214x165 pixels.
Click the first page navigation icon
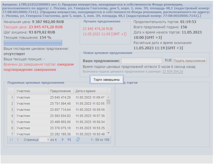pos(11,140)
